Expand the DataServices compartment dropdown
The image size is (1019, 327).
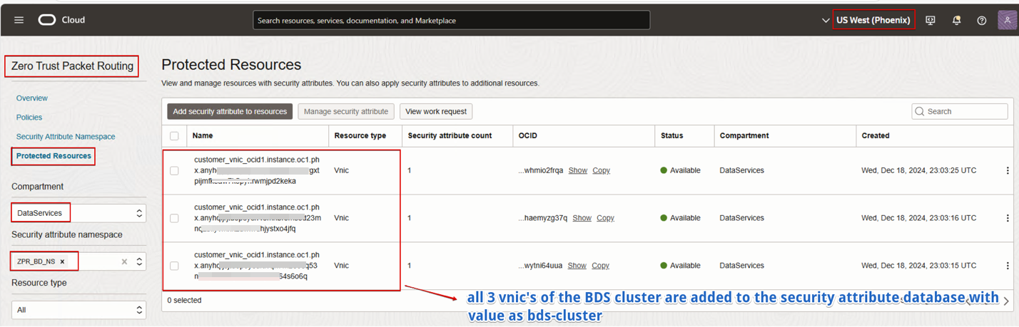tap(78, 213)
